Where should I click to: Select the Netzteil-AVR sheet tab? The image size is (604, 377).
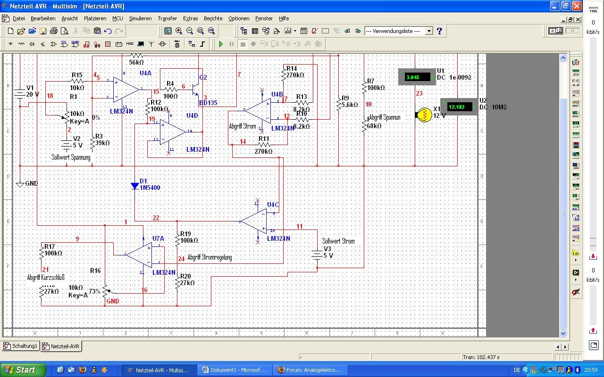[x=61, y=346]
